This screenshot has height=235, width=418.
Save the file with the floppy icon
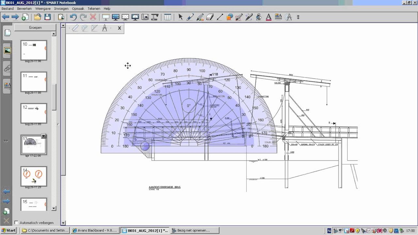tap(48, 17)
